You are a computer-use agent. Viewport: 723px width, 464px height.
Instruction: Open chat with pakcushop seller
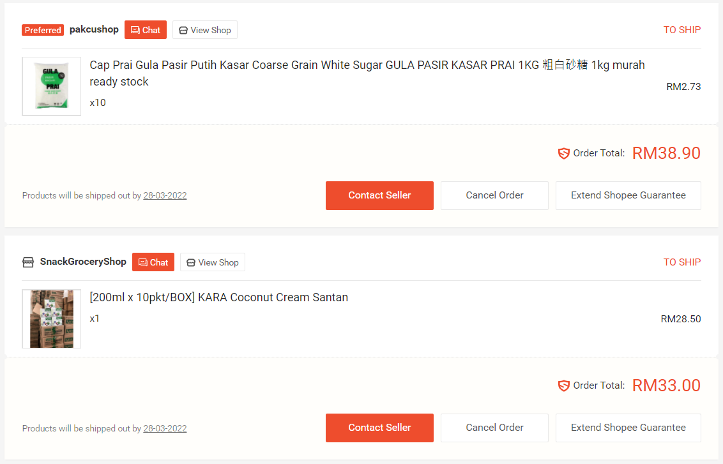145,30
